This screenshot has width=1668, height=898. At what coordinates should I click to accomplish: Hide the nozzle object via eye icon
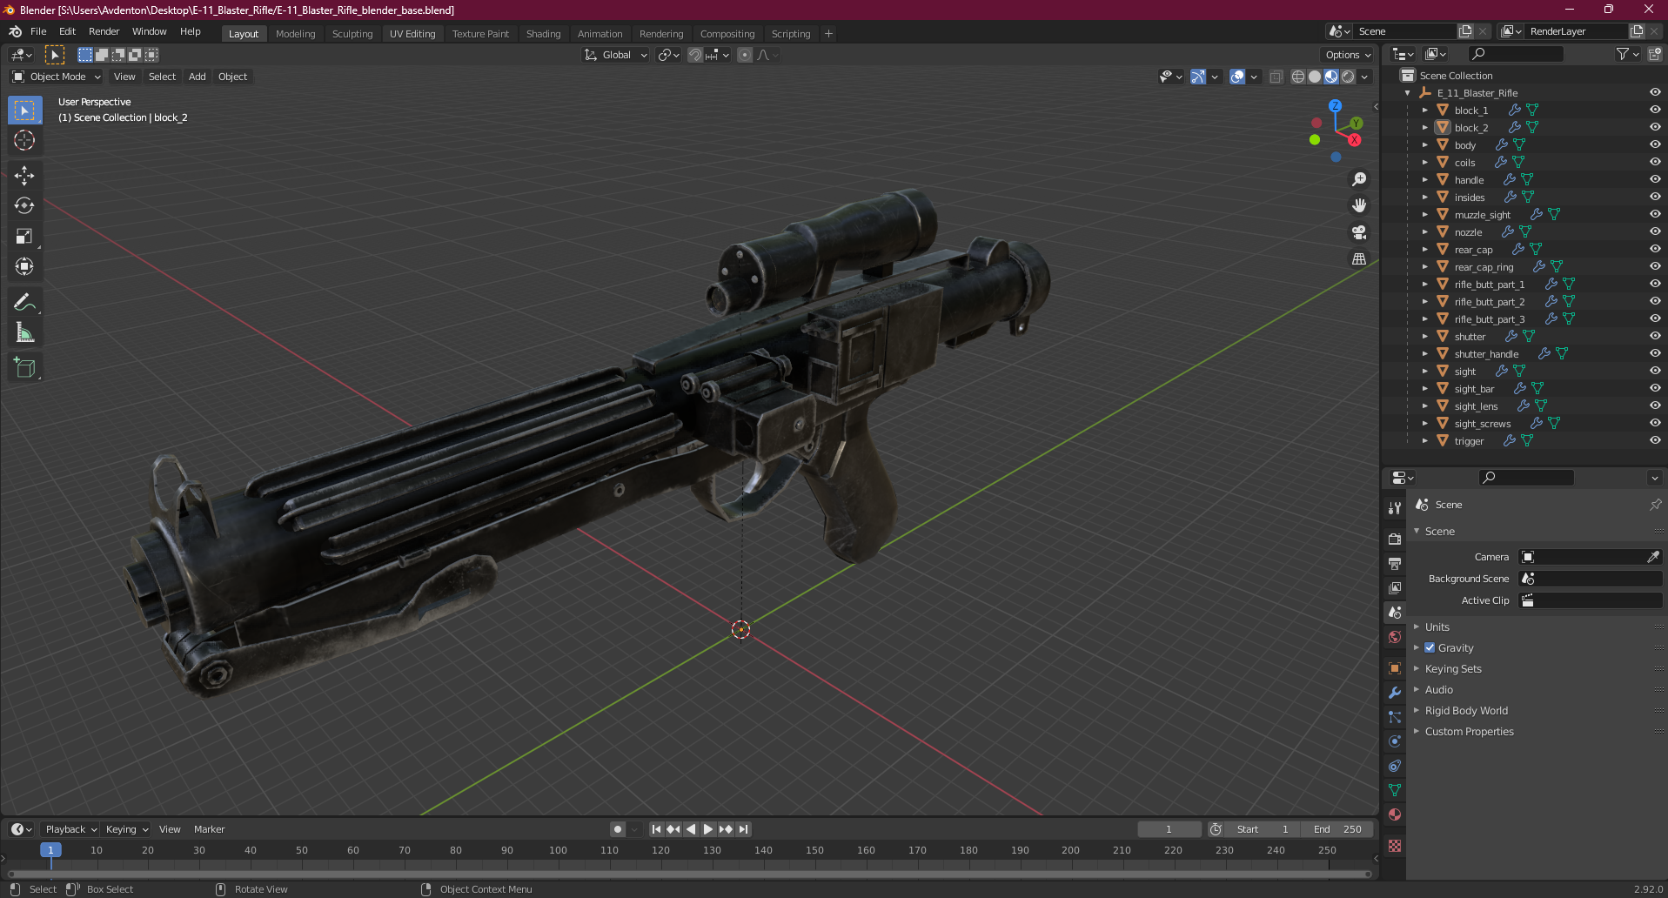click(1655, 231)
